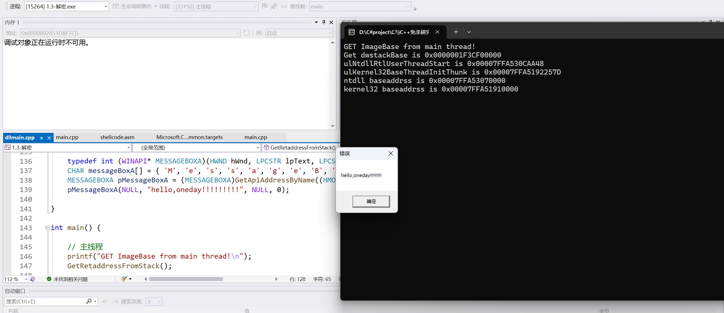Collapse the main() function code block
Screen dimensions: 724x313
point(47,228)
